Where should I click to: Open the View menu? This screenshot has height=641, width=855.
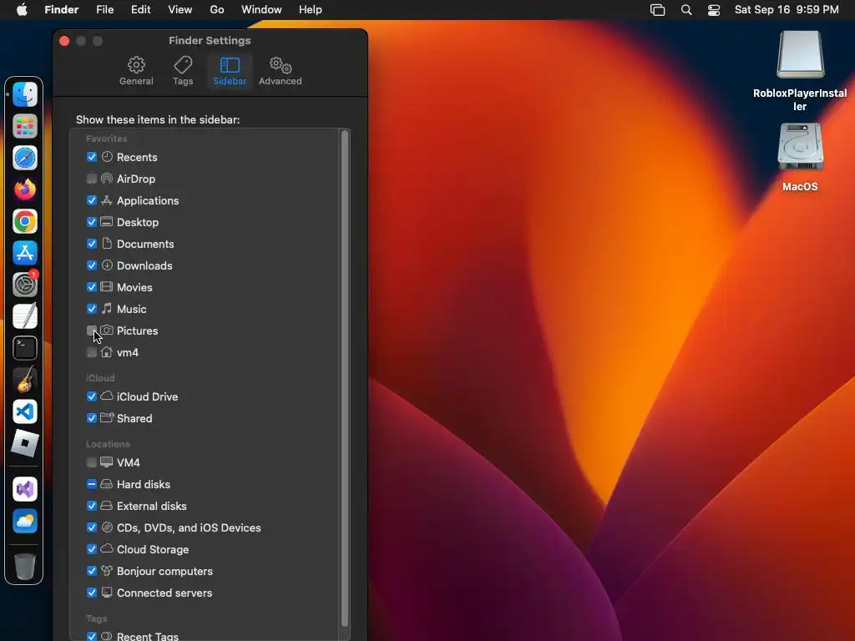180,10
